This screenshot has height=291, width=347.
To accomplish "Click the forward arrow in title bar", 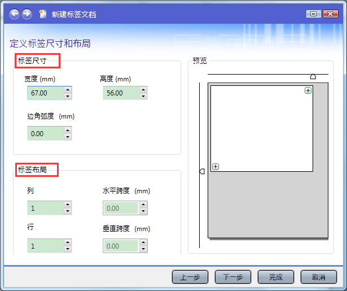I will [27, 14].
